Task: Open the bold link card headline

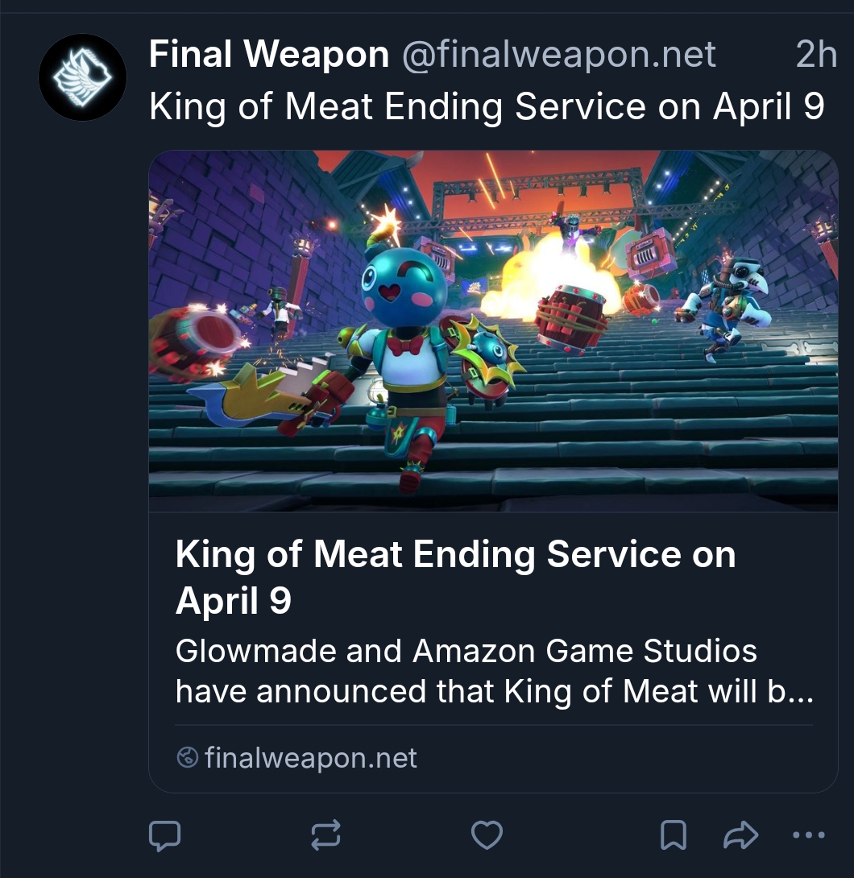Action: (x=455, y=576)
